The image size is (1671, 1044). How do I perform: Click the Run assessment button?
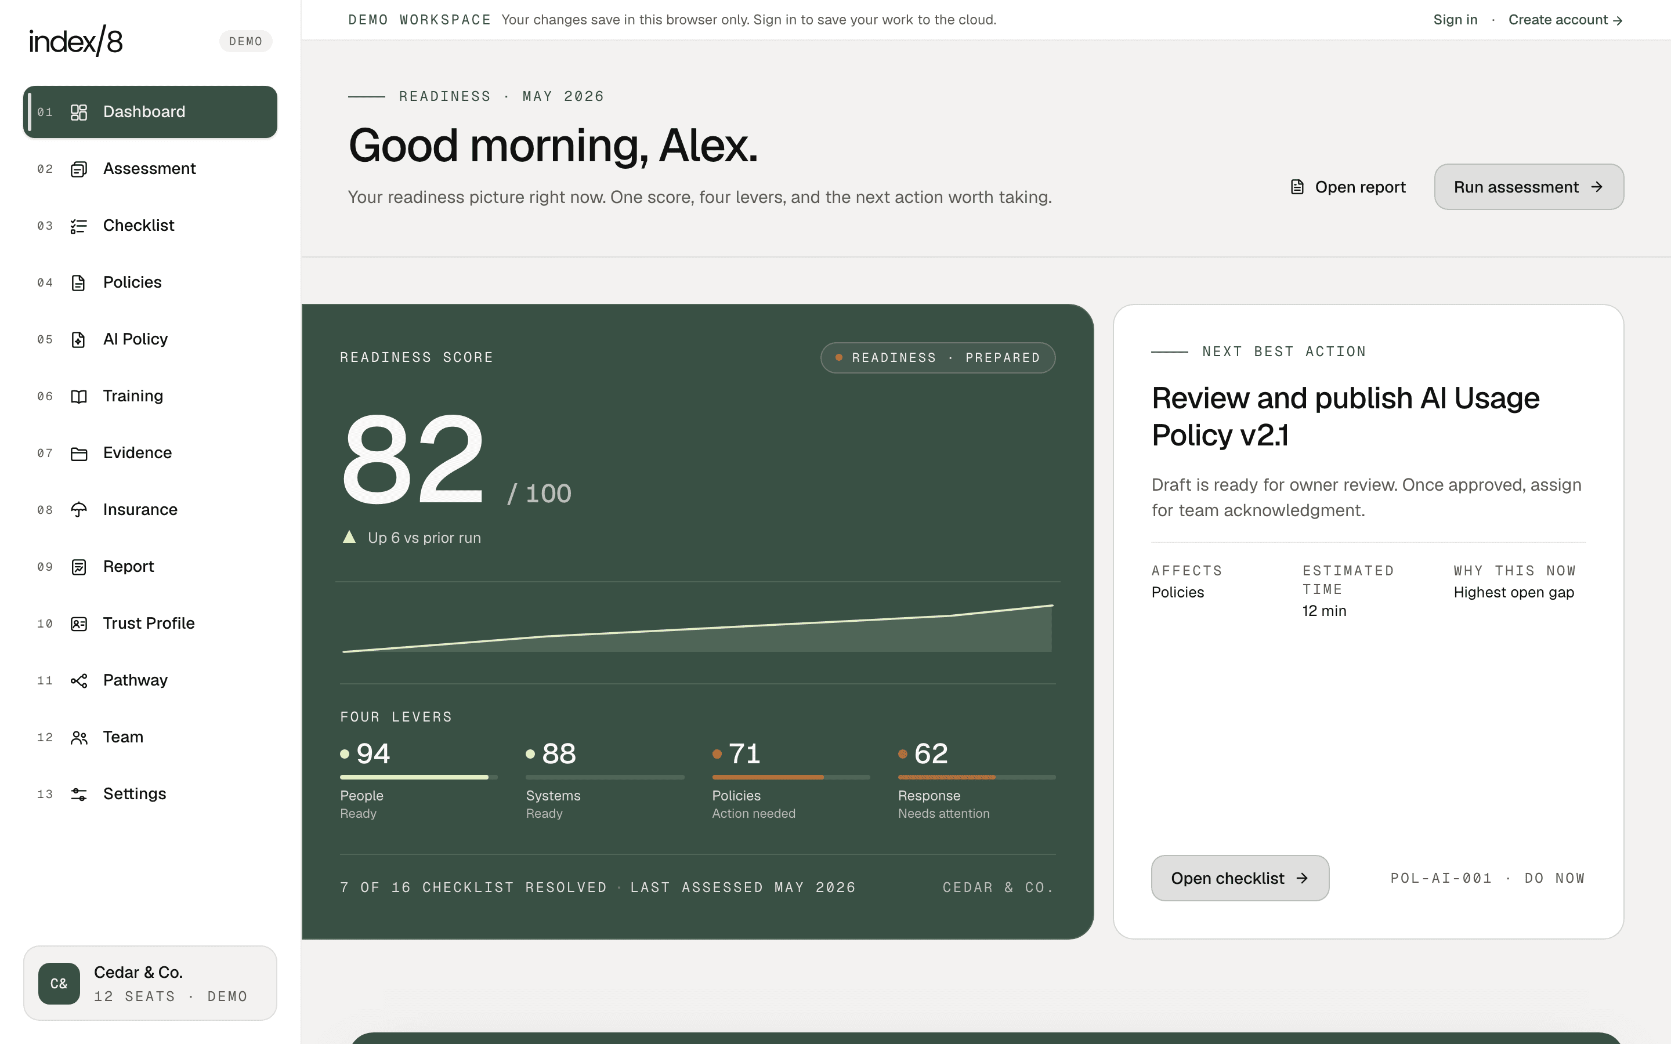1529,187
